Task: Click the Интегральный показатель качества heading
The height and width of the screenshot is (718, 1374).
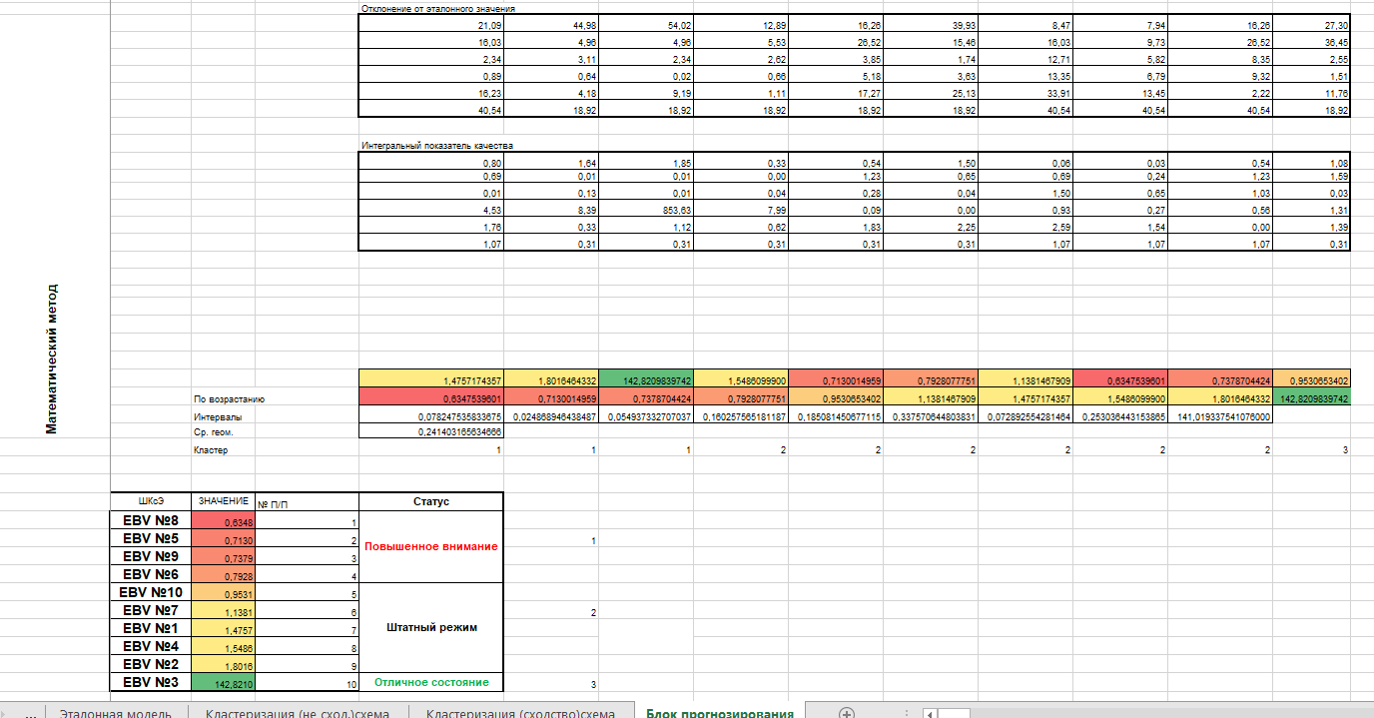Action: tap(436, 146)
